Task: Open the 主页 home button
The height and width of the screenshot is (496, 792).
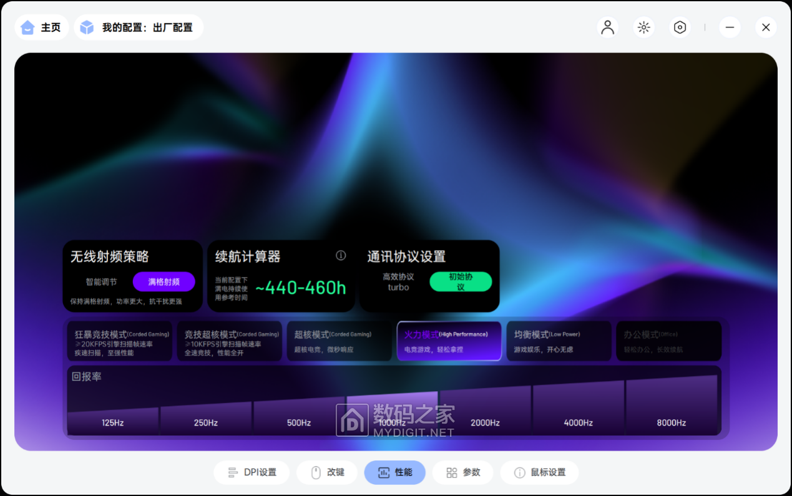Action: tap(41, 27)
